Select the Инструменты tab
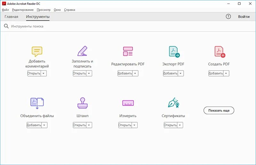The height and width of the screenshot is (165, 256). click(38, 17)
